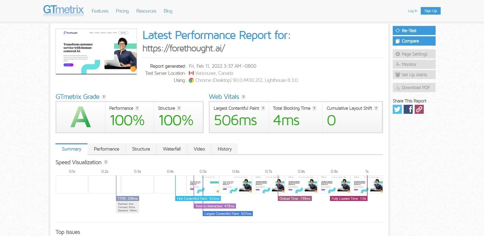Click the Re-Test button
484x236 pixels.
414,30
